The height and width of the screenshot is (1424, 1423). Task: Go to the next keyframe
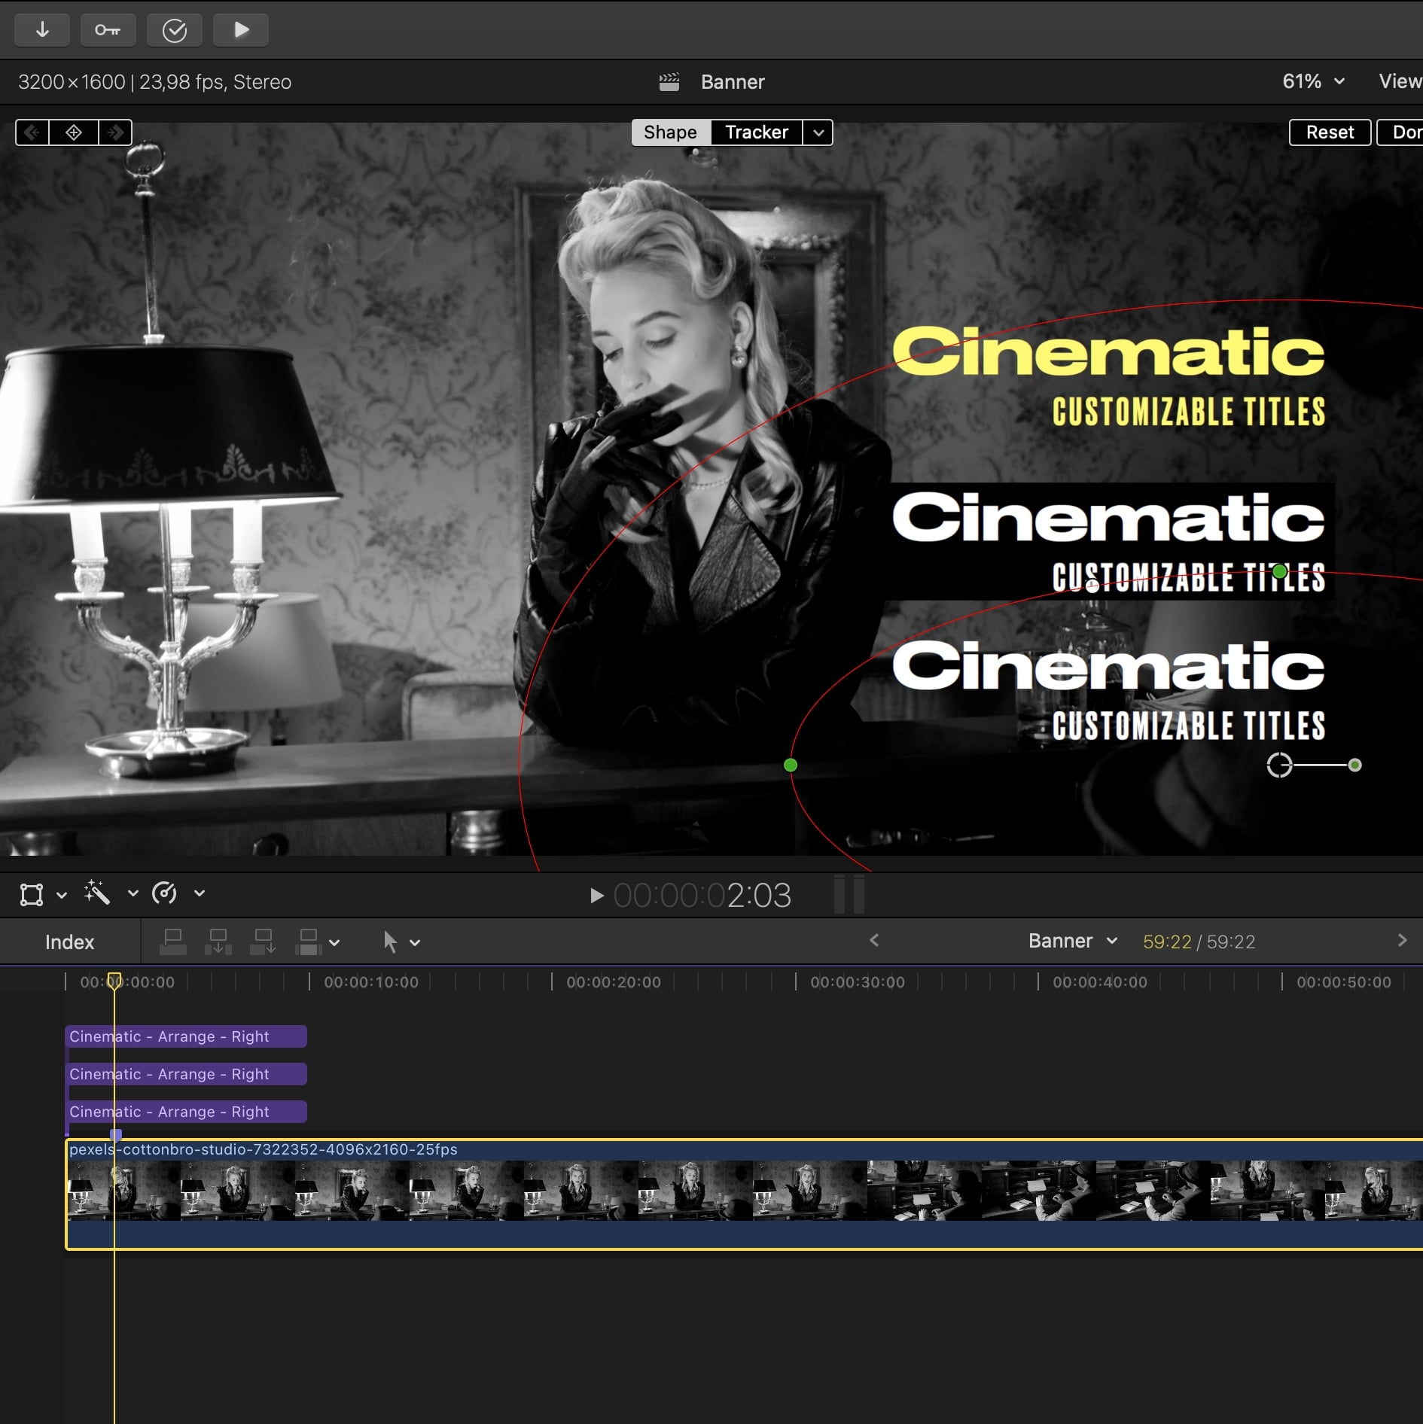(115, 132)
